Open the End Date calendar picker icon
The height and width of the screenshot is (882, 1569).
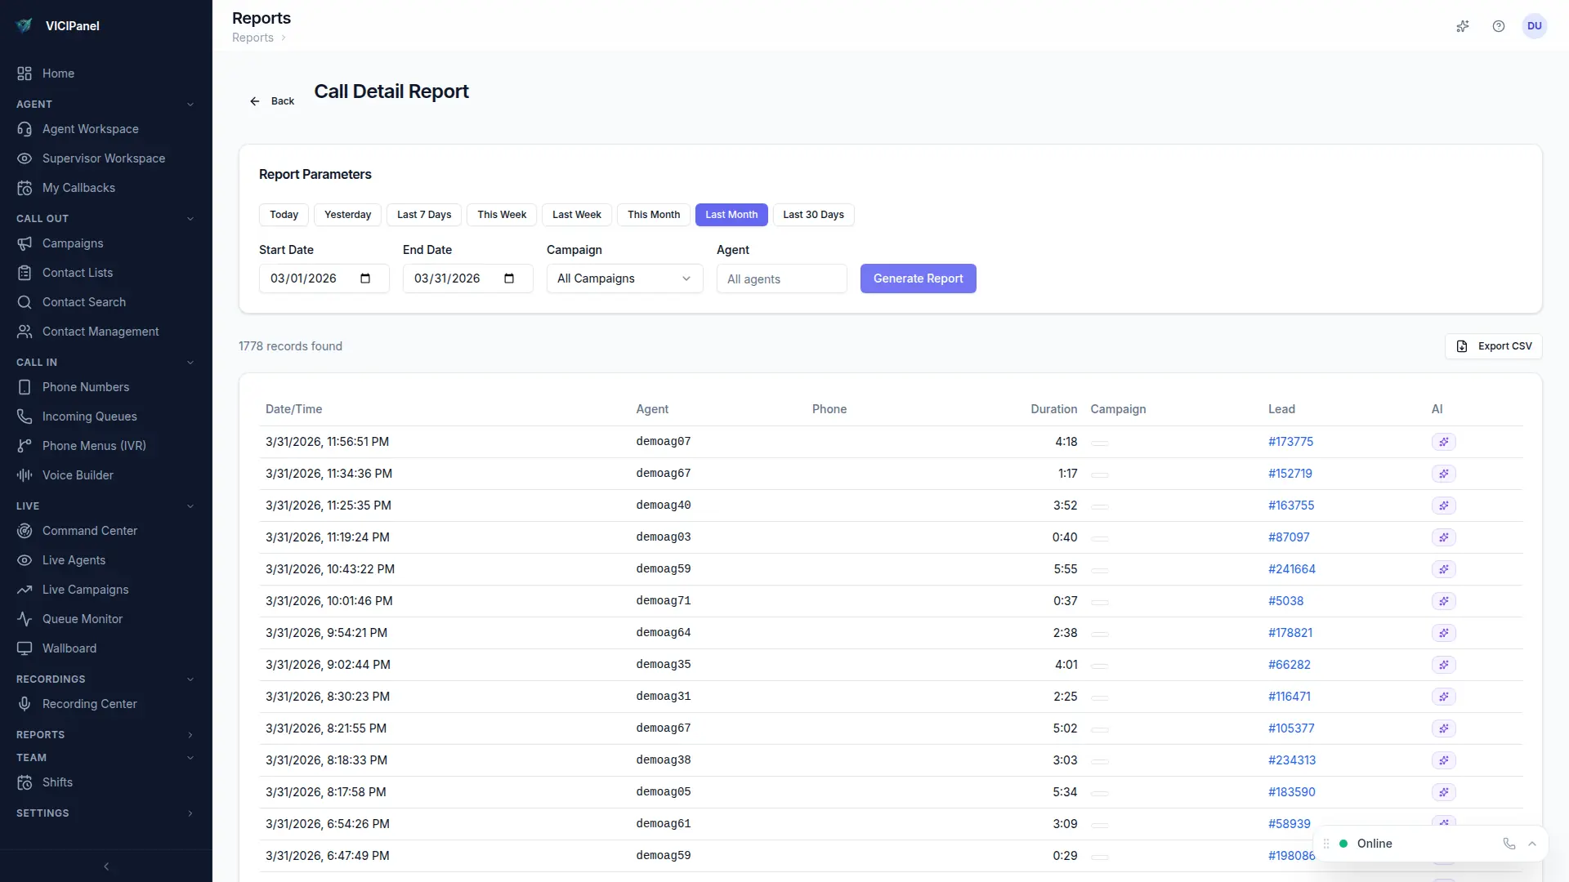coord(509,278)
